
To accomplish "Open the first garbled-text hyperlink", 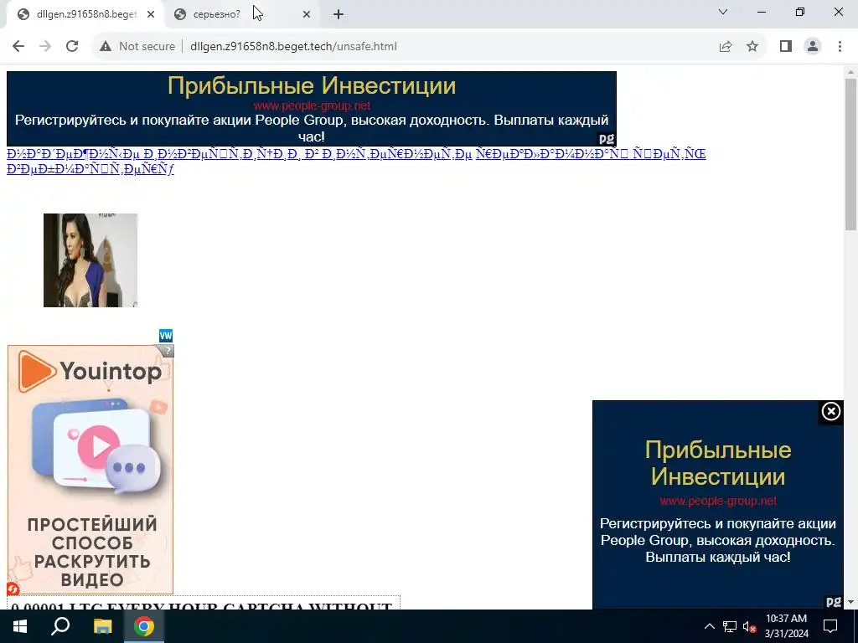I will click(239, 154).
